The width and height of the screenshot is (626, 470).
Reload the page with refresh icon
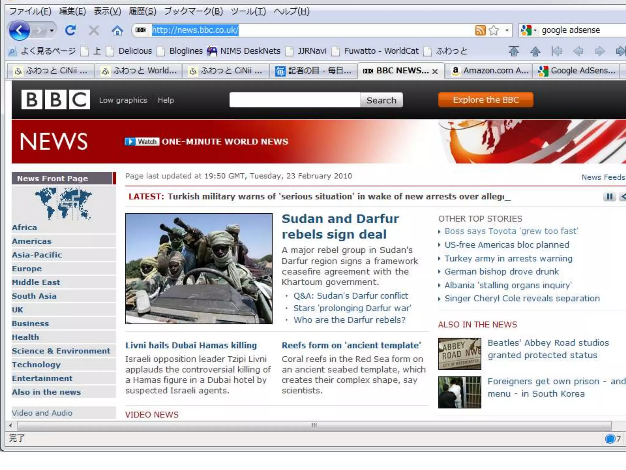pyautogui.click(x=70, y=30)
